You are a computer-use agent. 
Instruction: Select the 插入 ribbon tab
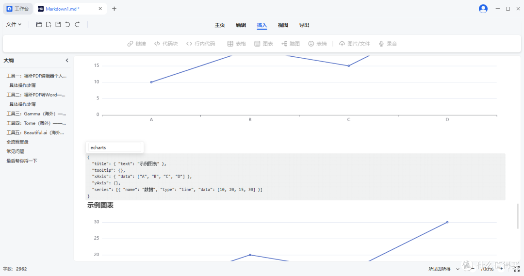point(262,25)
